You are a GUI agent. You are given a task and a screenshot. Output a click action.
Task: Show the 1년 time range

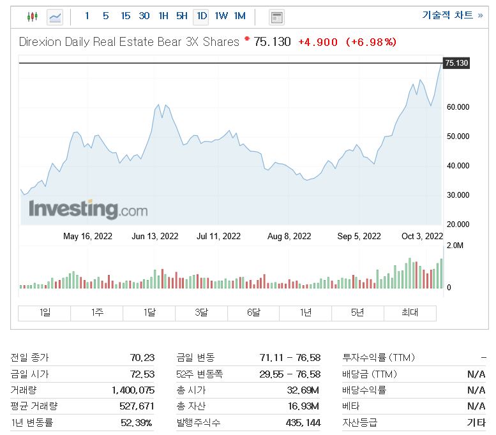coord(306,313)
